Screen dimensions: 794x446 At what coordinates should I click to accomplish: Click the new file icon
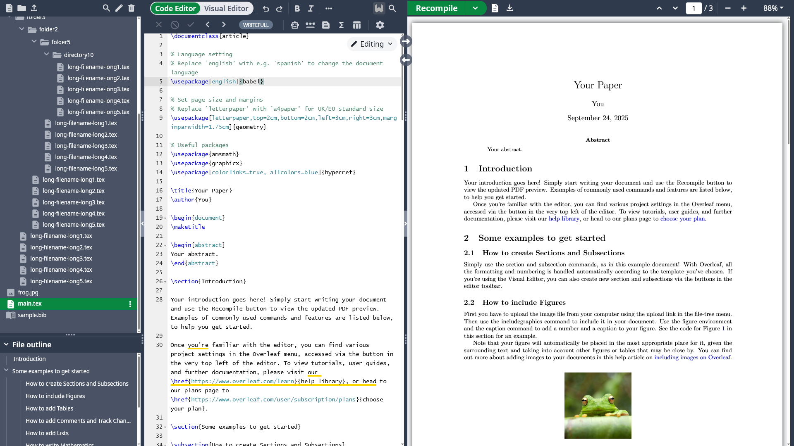[9, 8]
